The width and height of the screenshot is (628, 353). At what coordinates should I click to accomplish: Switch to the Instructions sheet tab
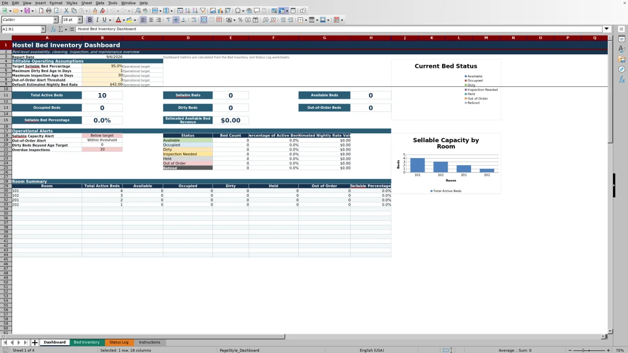(x=150, y=342)
